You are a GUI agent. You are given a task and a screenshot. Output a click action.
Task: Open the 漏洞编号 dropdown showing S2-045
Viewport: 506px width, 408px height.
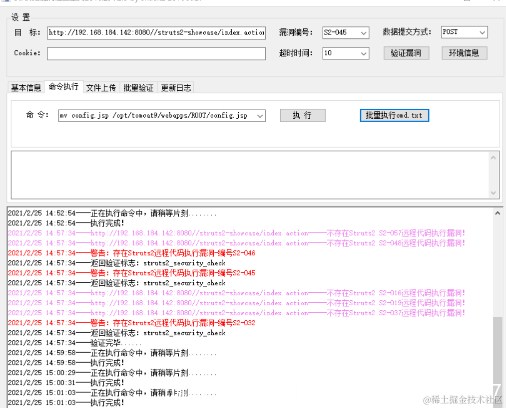[x=364, y=32]
